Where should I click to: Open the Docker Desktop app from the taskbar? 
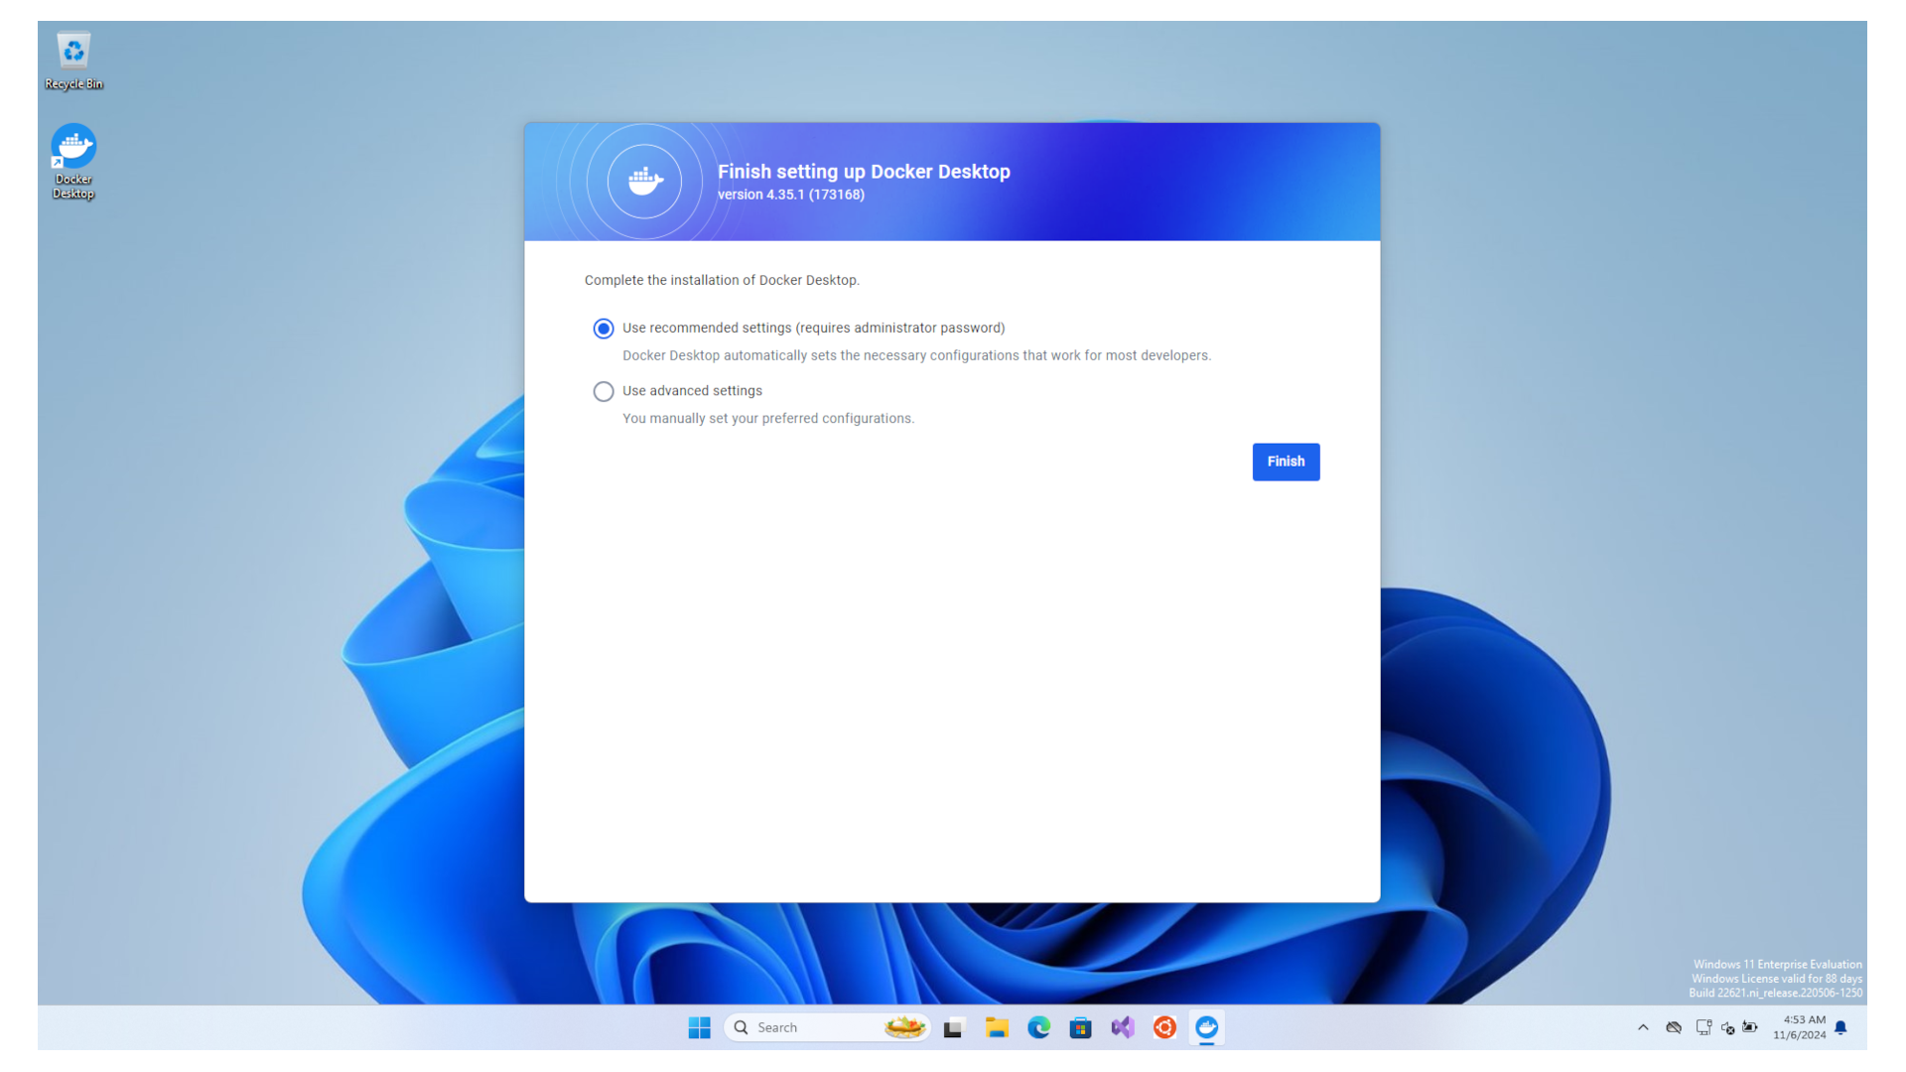(x=1206, y=1027)
